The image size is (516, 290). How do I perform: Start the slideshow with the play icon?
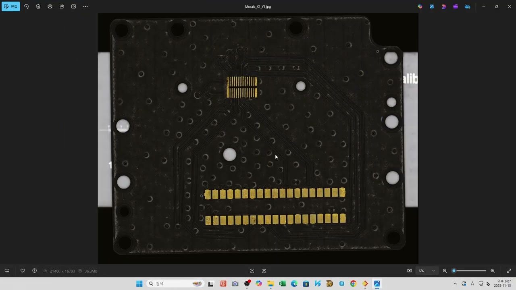coord(73,6)
